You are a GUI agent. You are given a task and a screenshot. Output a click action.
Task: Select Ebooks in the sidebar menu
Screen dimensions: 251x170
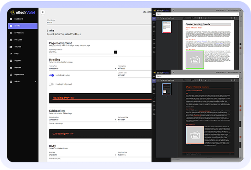pyautogui.click(x=23, y=26)
